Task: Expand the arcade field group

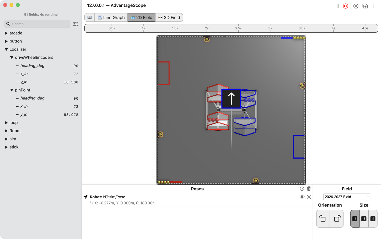Action: 6,33
